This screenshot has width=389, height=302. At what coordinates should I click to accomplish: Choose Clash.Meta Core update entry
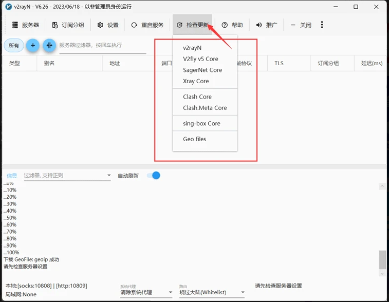205,108
